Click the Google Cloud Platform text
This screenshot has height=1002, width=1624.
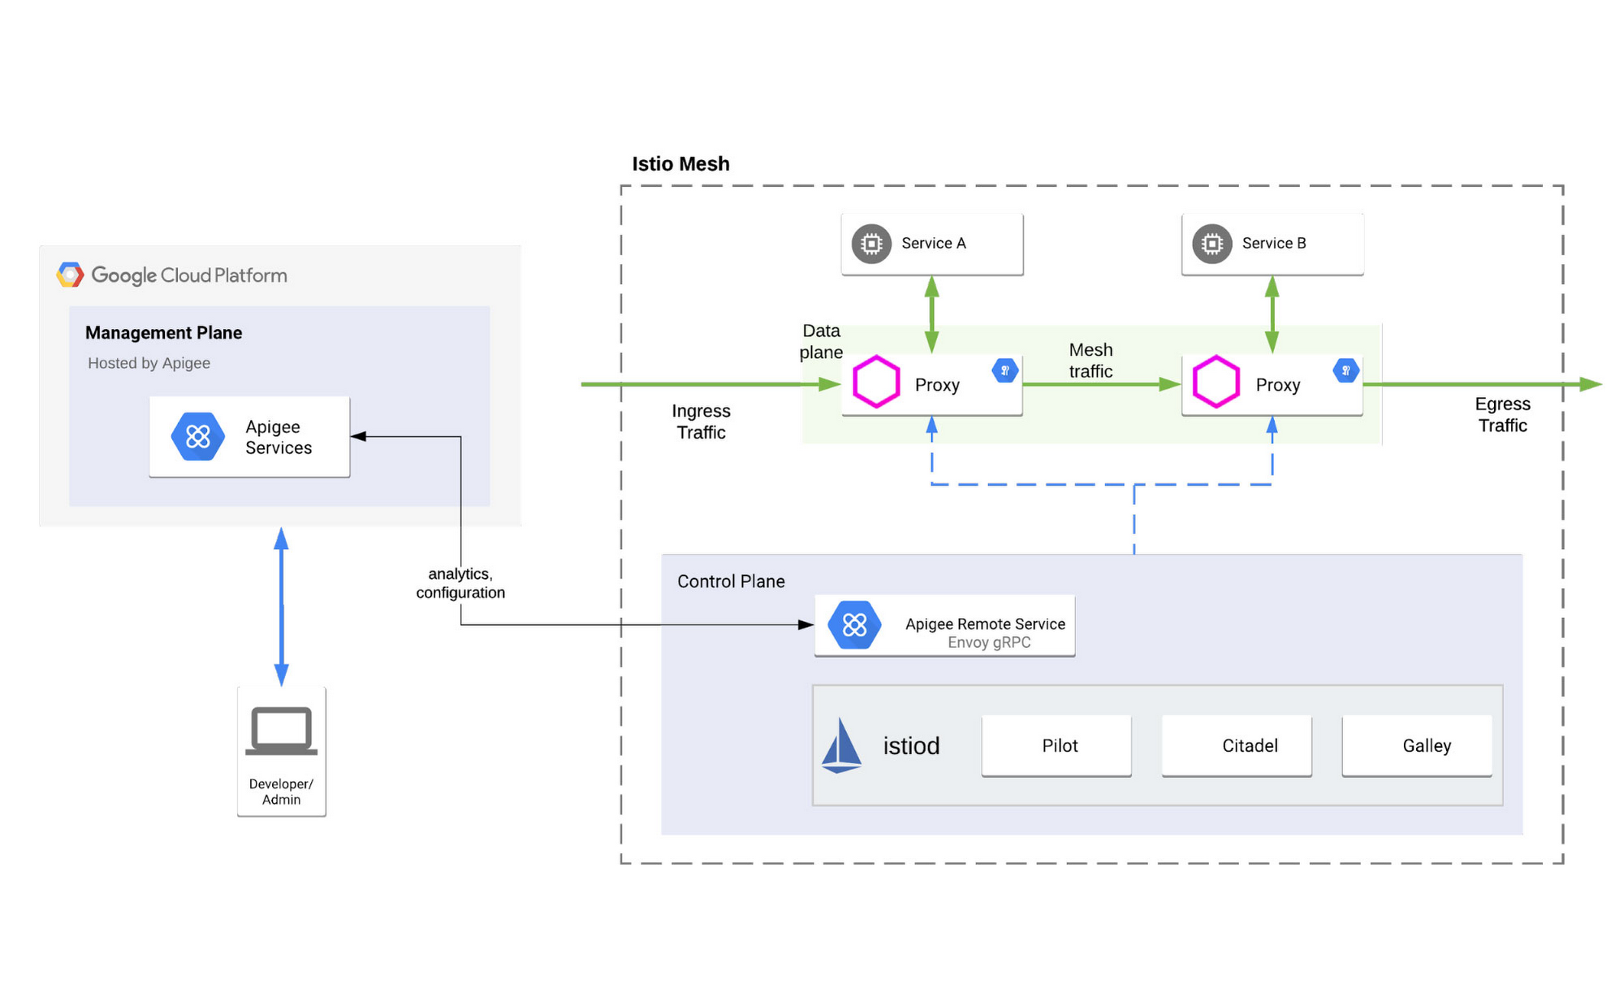click(x=189, y=275)
